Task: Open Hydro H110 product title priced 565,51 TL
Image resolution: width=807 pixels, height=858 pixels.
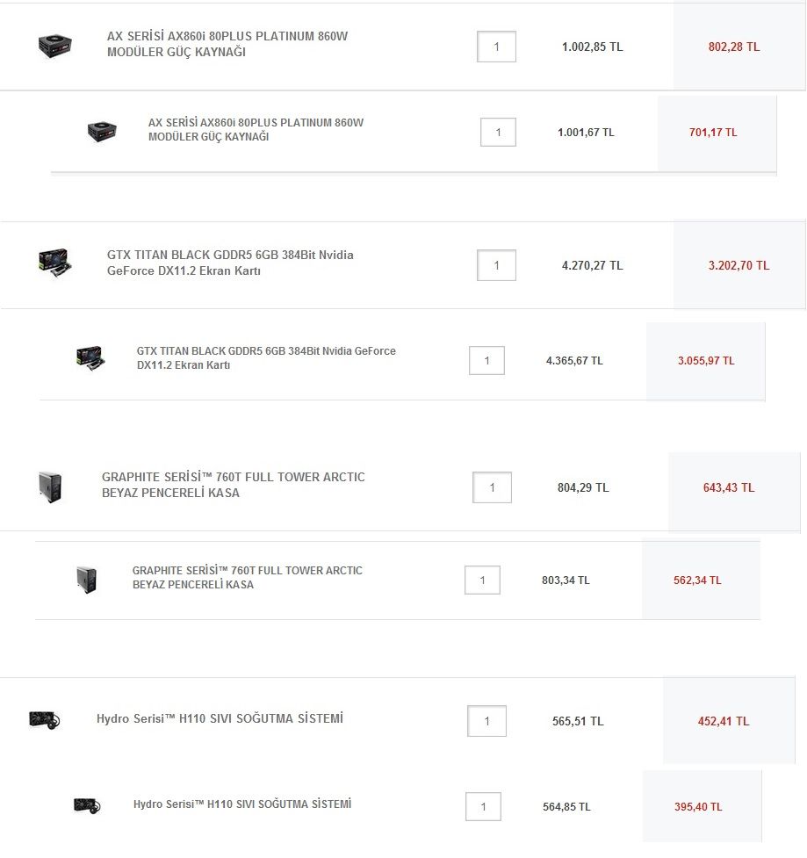Action: pos(220,719)
